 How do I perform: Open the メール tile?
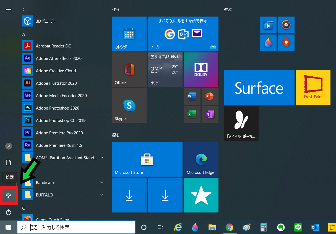183,34
